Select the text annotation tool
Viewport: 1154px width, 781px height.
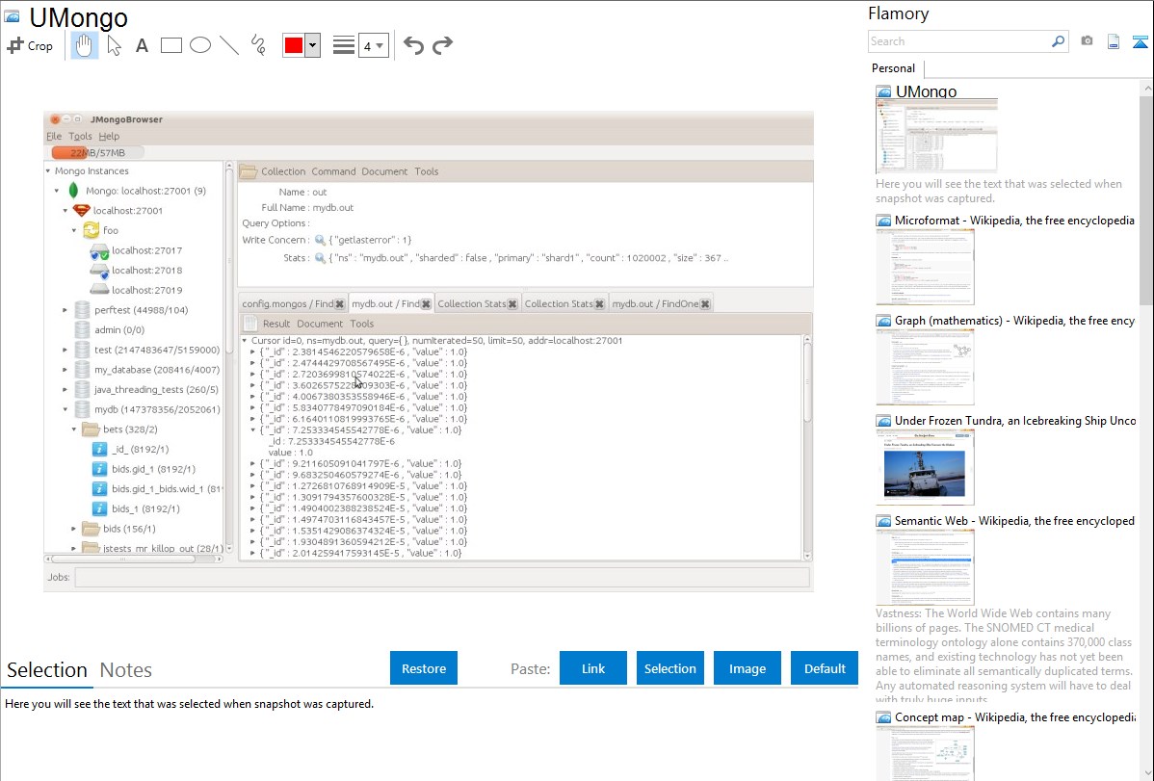[142, 45]
